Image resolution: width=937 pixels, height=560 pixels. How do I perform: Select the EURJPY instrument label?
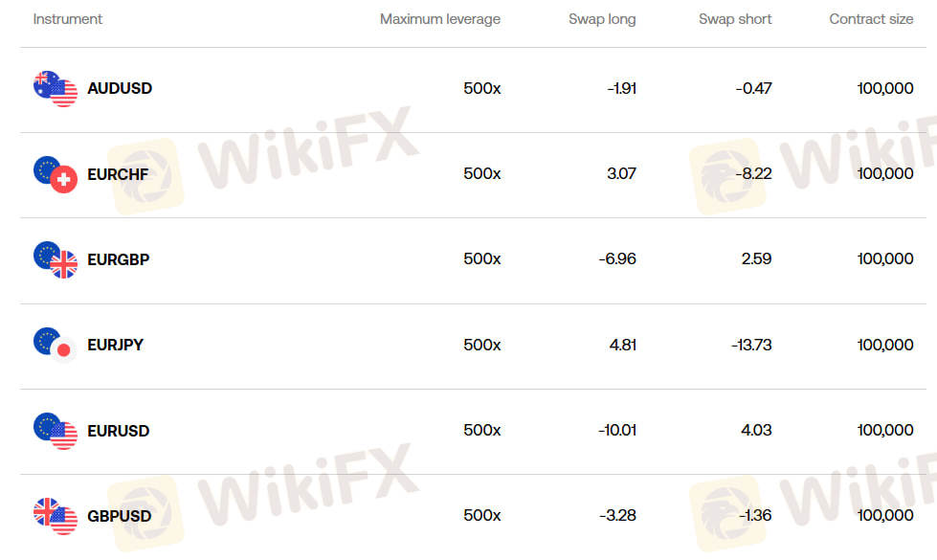click(x=115, y=345)
